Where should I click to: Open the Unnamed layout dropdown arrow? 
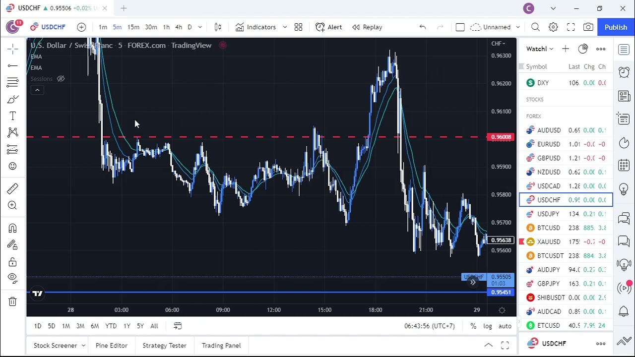pos(518,27)
